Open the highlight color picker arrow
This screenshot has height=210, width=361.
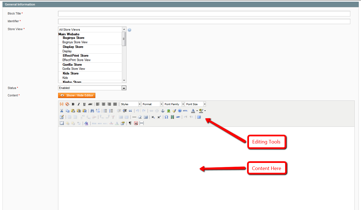tap(205, 111)
